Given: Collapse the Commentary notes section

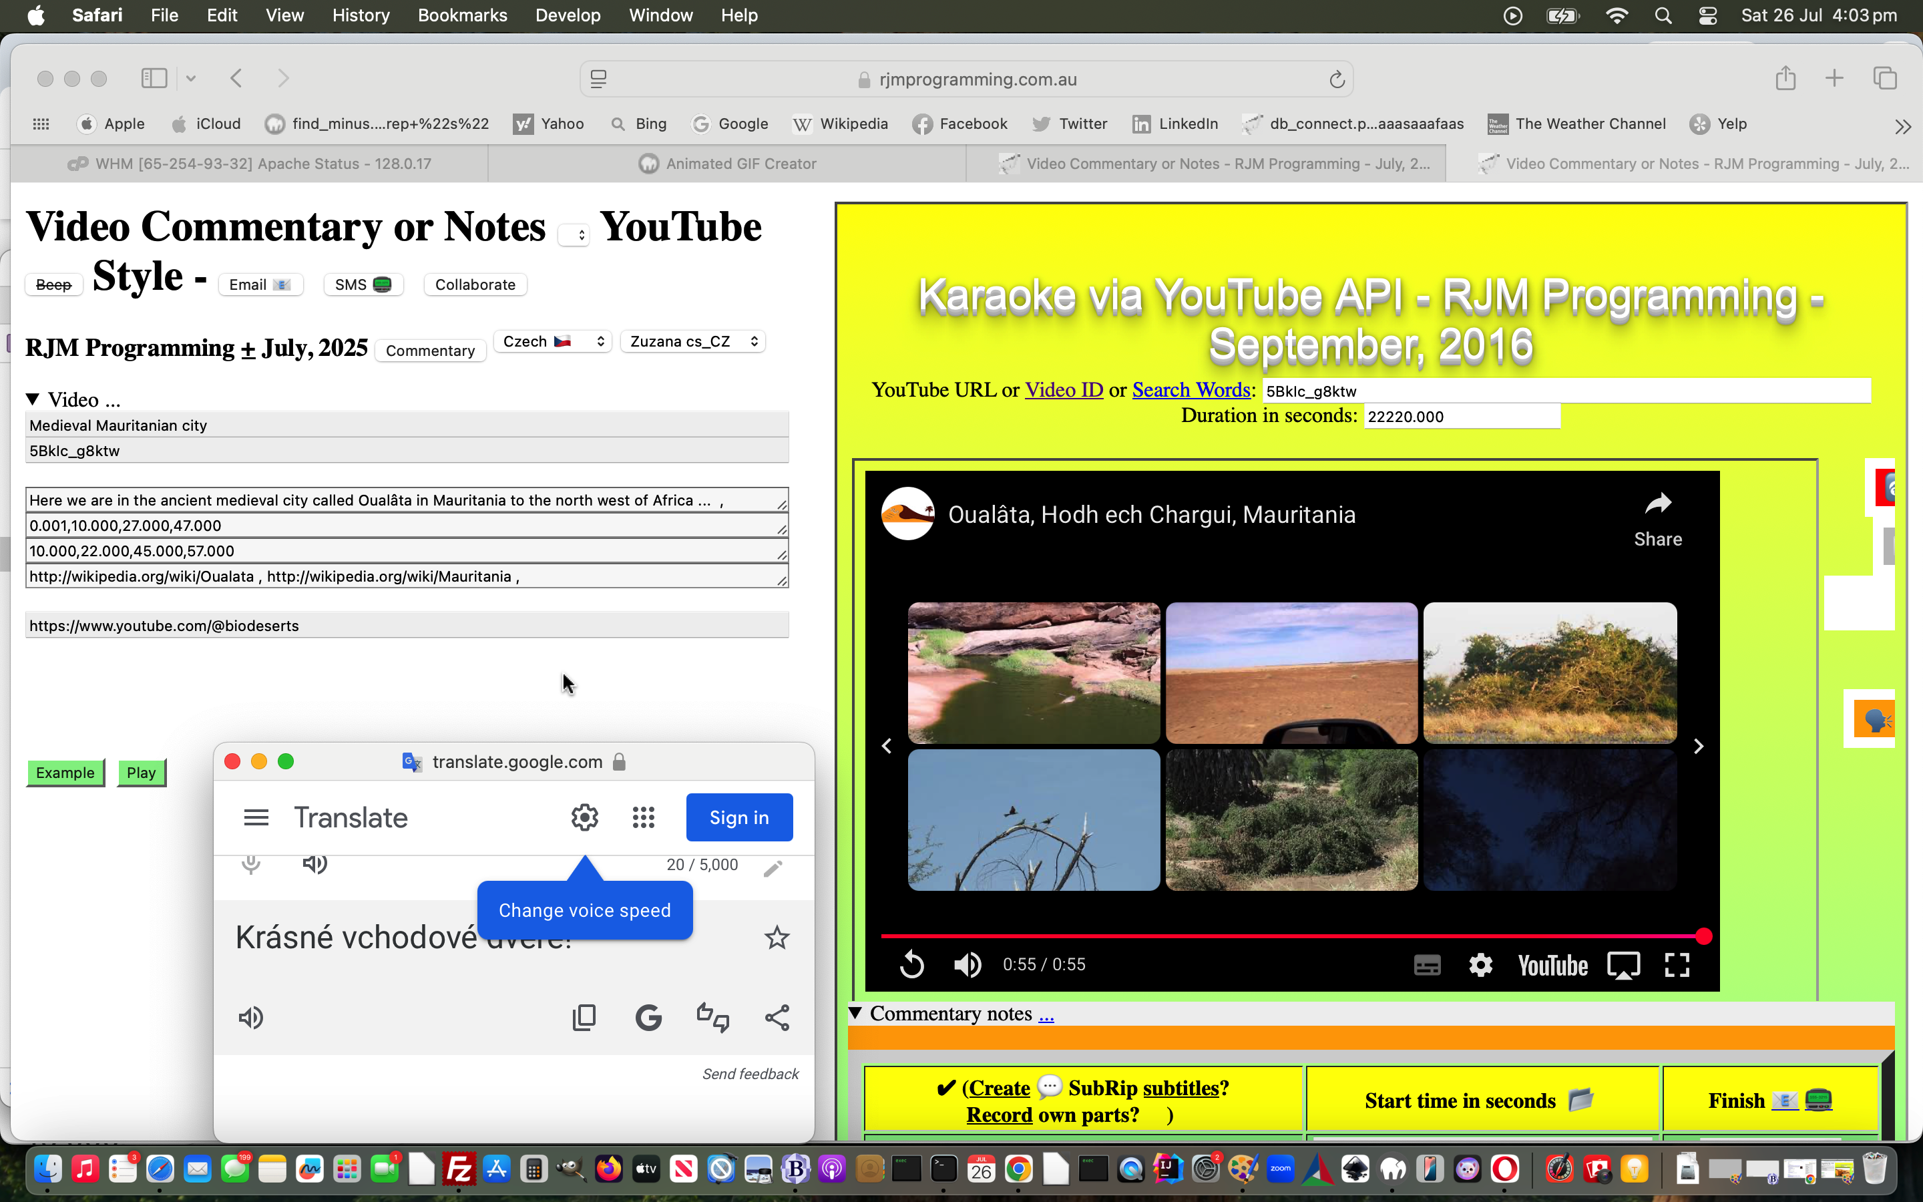Looking at the screenshot, I should coord(856,1014).
